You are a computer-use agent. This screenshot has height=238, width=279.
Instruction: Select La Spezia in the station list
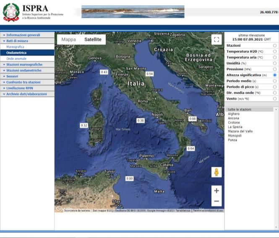click(235, 127)
